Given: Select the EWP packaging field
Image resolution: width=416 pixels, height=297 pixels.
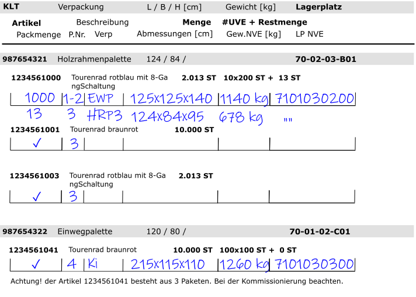Looking at the screenshot, I should [x=100, y=98].
